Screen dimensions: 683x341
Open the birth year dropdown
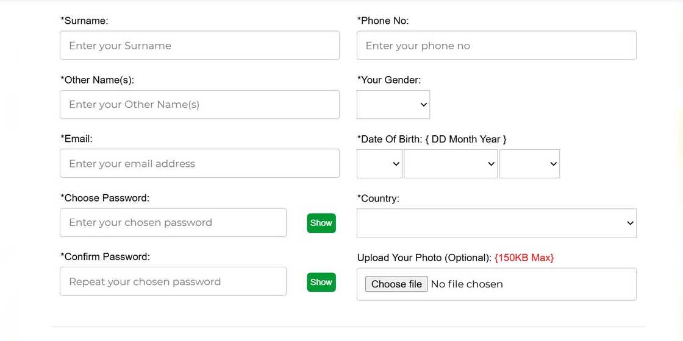click(x=529, y=164)
